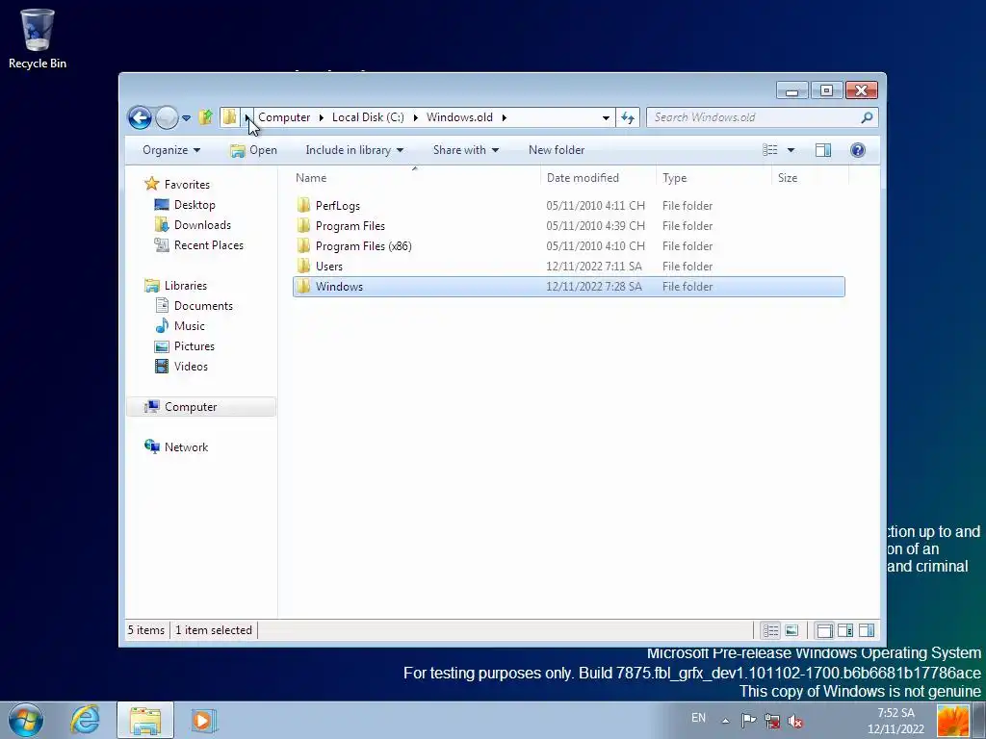Change your view using the view icon
Viewport: 986px width, 739px height.
770,150
